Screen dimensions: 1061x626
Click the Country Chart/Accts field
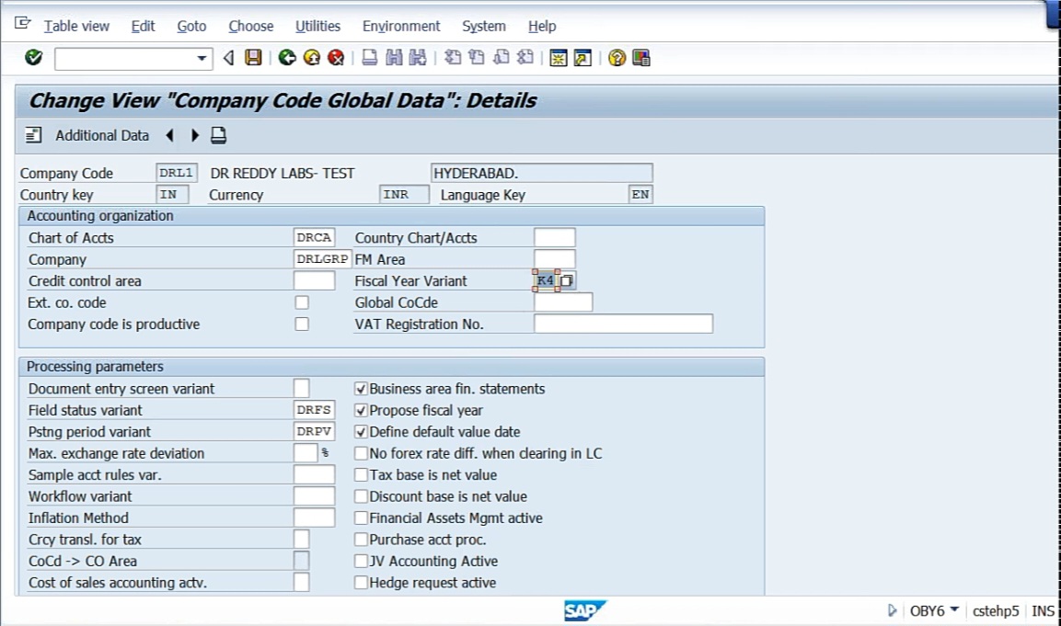point(555,237)
